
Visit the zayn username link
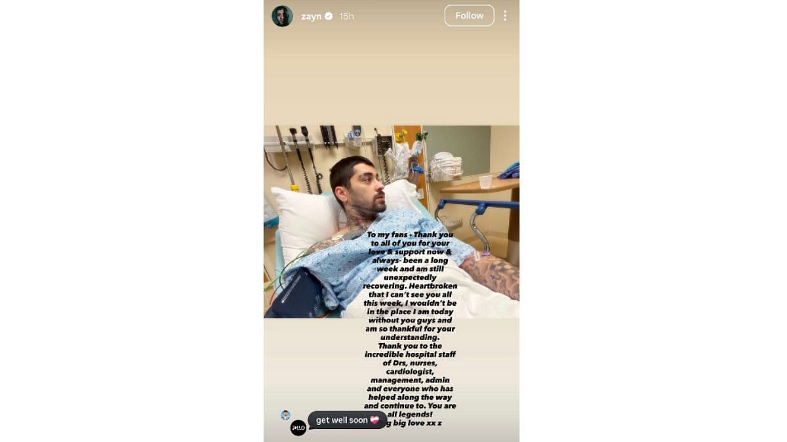pos(311,16)
